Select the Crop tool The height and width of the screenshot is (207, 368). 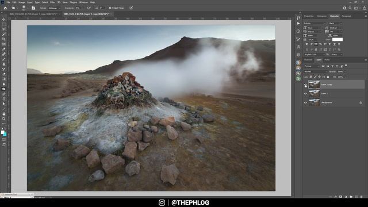(x=4, y=39)
